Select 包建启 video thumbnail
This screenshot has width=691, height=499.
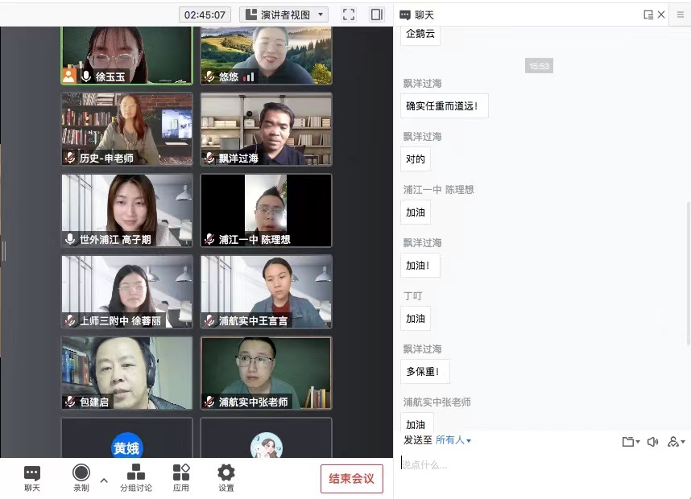click(127, 373)
